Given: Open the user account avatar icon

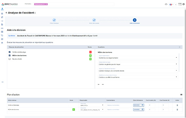Looking at the screenshot, I should (x=184, y=4).
